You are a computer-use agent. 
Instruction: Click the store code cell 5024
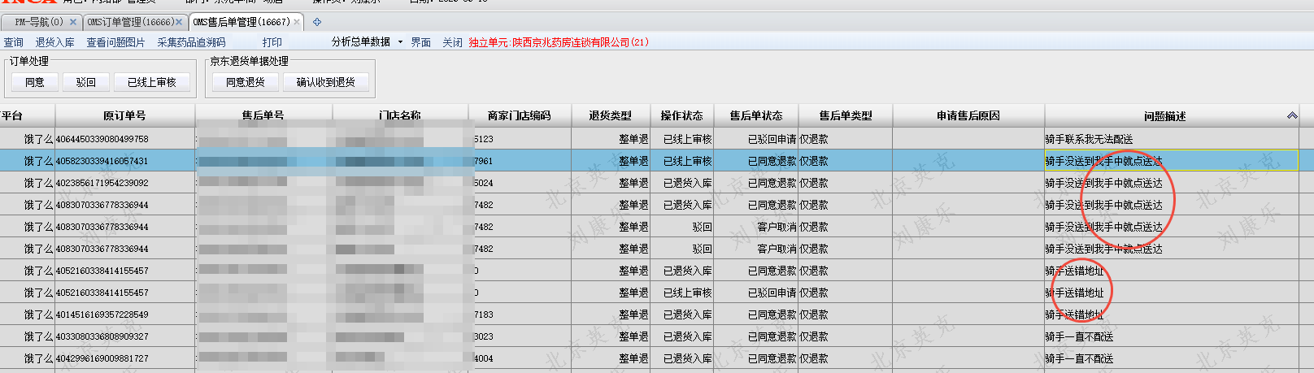484,183
